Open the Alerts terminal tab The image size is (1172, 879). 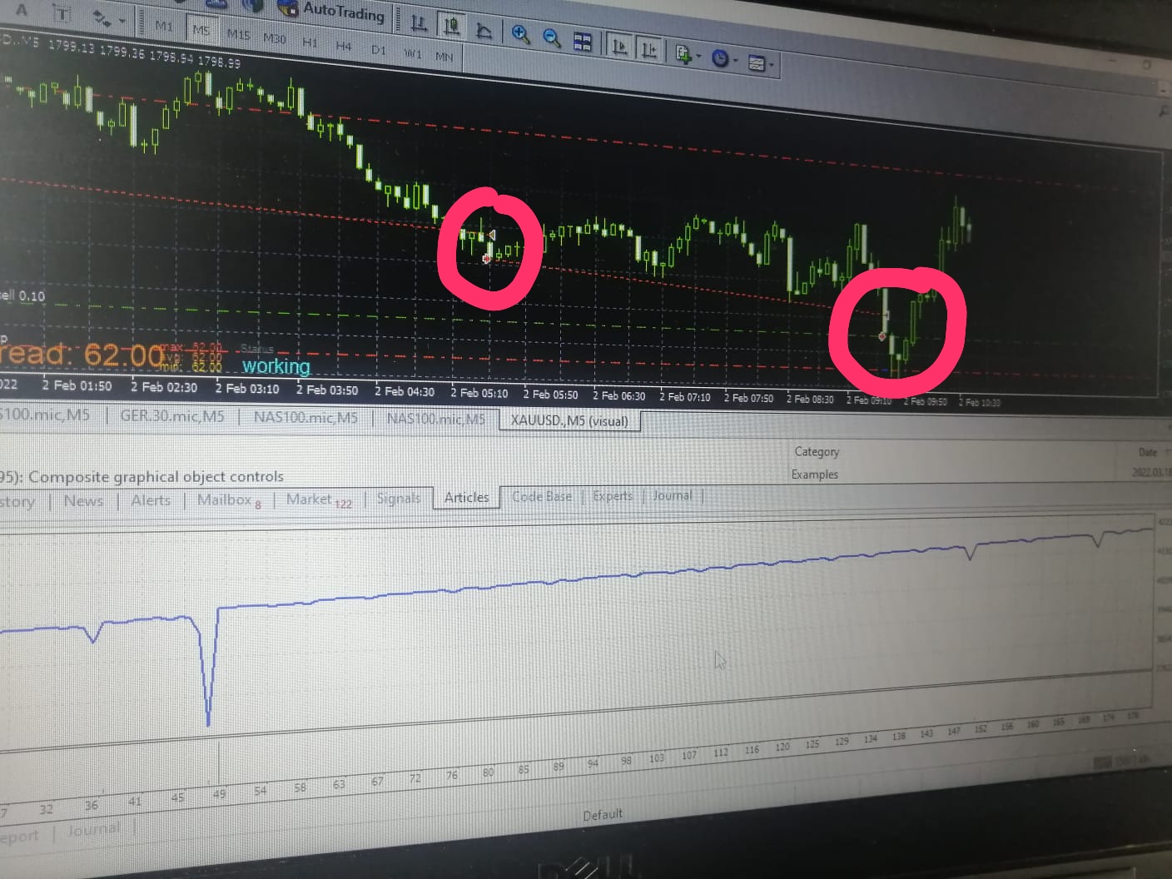coord(151,499)
